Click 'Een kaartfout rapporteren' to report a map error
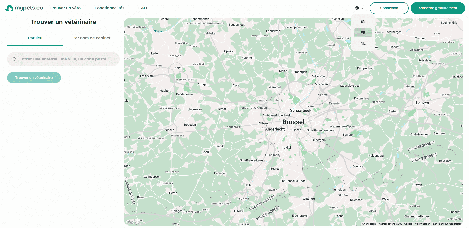The height and width of the screenshot is (228, 469). click(447, 224)
